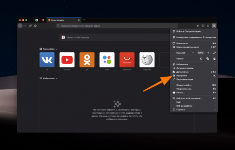Viewport: 235px width, 150px height.
Task: Select the first pinned tab
Action: [36, 20]
